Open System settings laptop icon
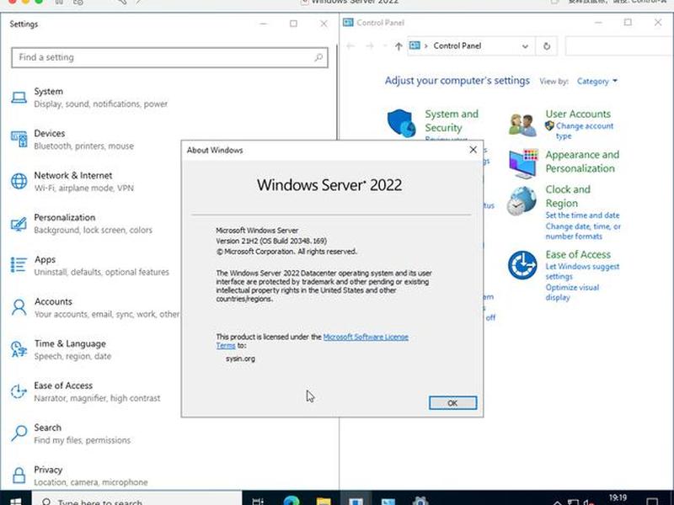674x505 pixels. tap(19, 98)
